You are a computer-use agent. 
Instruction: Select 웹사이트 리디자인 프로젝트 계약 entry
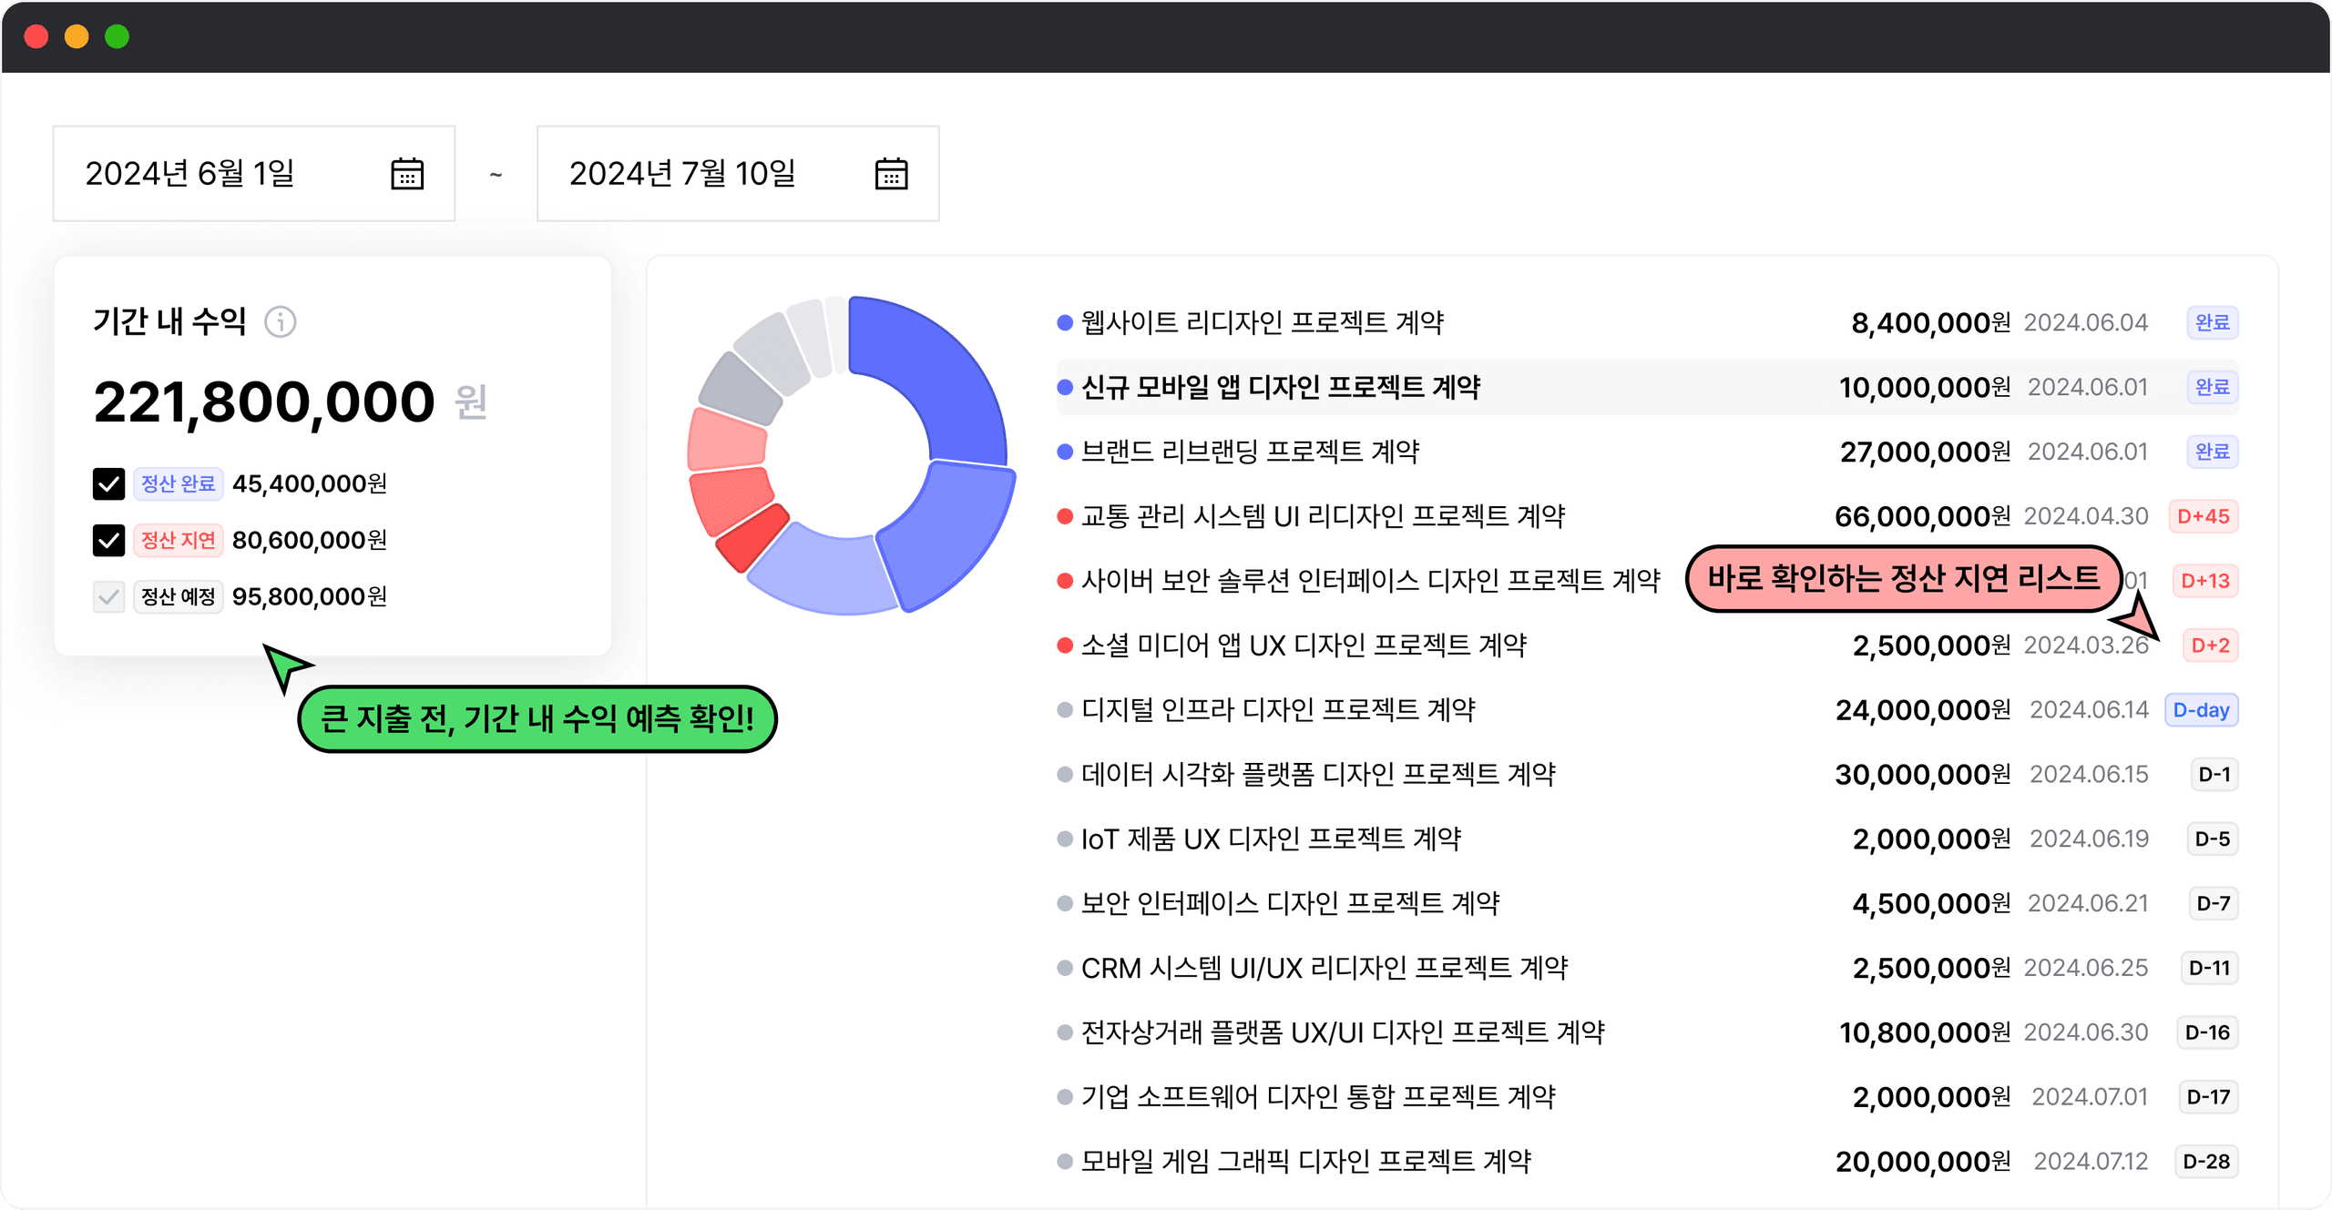1262,323
